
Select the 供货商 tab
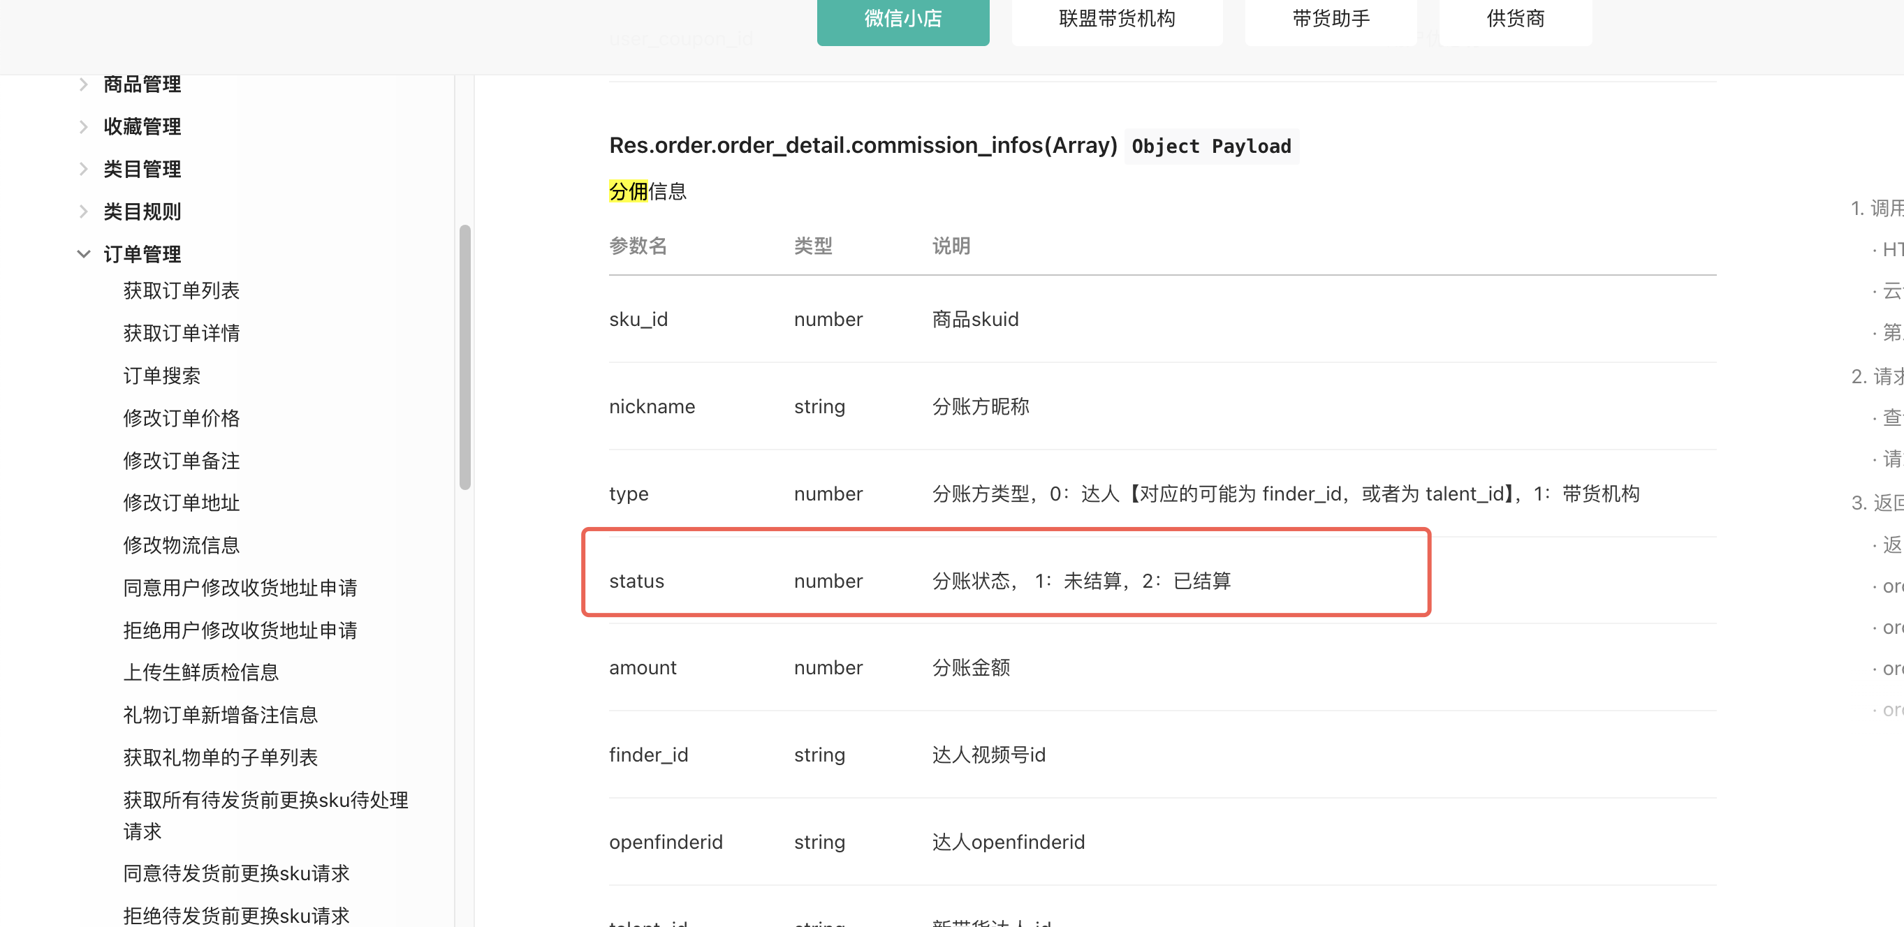[1515, 20]
